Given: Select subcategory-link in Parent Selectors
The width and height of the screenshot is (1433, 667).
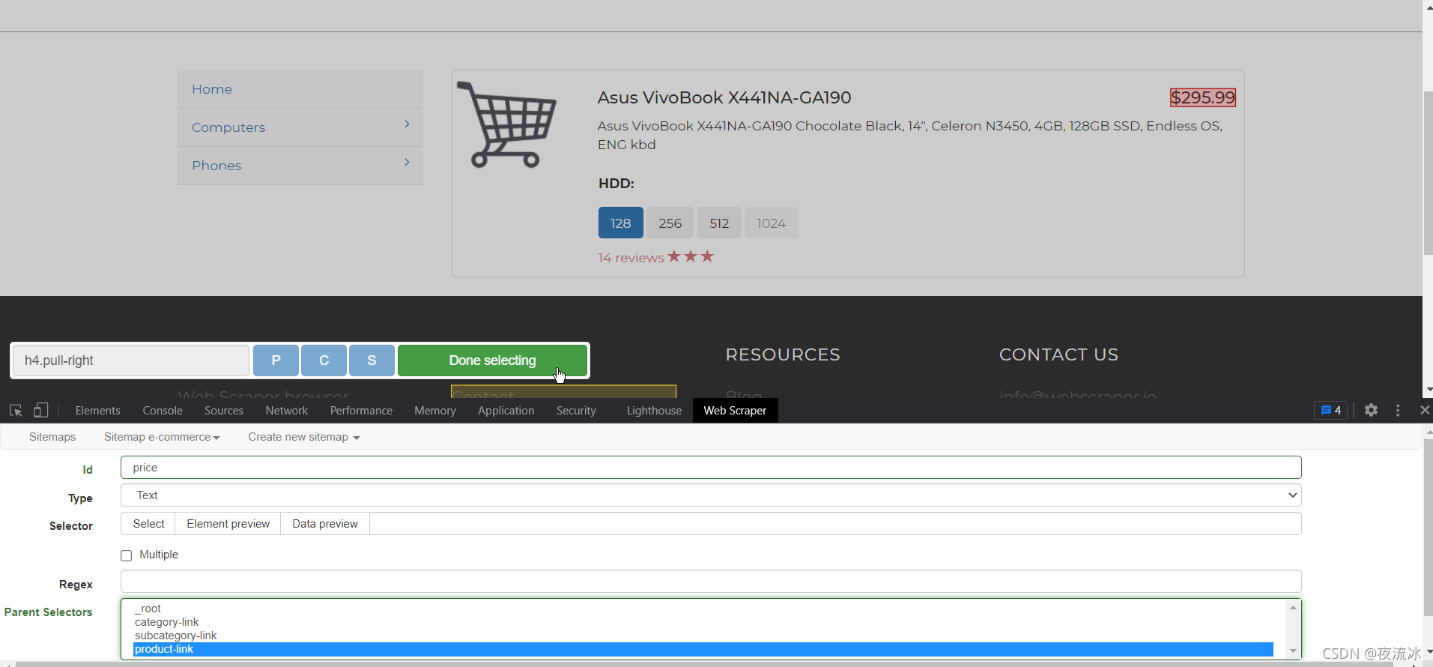Looking at the screenshot, I should [703, 636].
